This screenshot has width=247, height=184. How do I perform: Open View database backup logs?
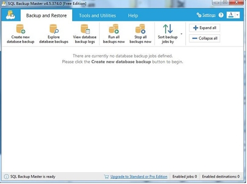[84, 34]
